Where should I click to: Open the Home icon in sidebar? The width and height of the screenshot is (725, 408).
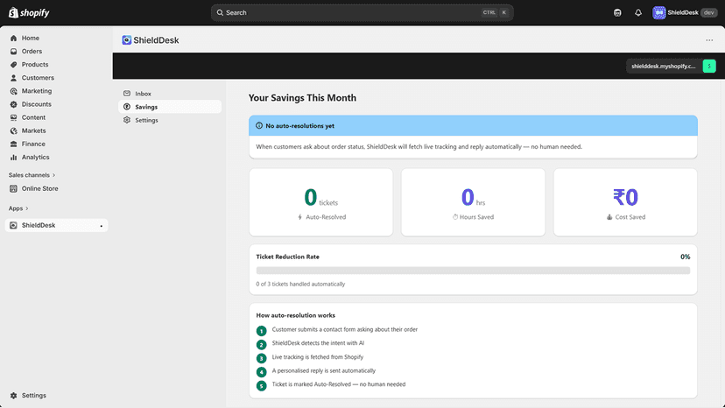pyautogui.click(x=13, y=38)
